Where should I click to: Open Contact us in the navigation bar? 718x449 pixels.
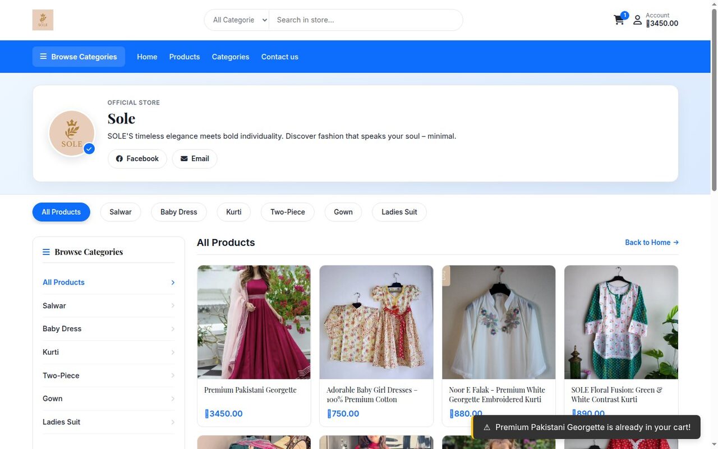280,57
